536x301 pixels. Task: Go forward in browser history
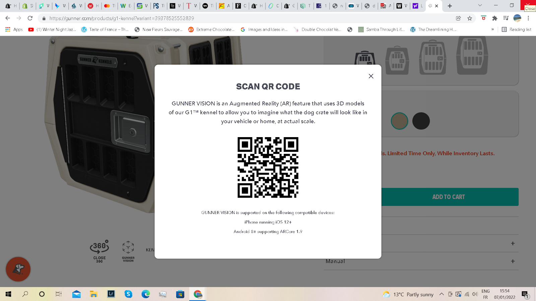pos(19,18)
